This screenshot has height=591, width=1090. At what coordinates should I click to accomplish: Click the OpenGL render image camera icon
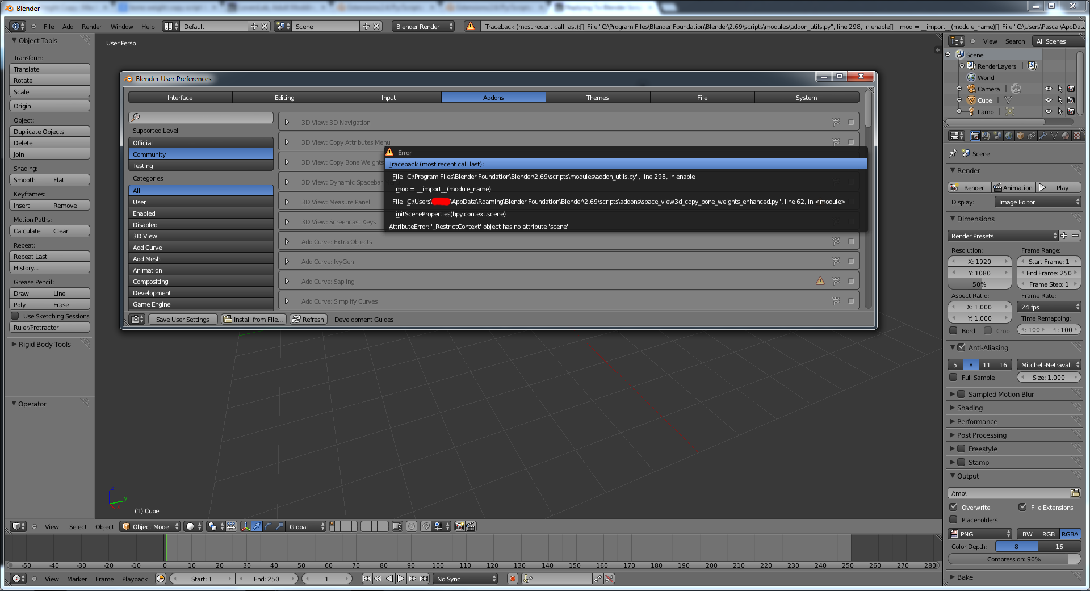[460, 526]
